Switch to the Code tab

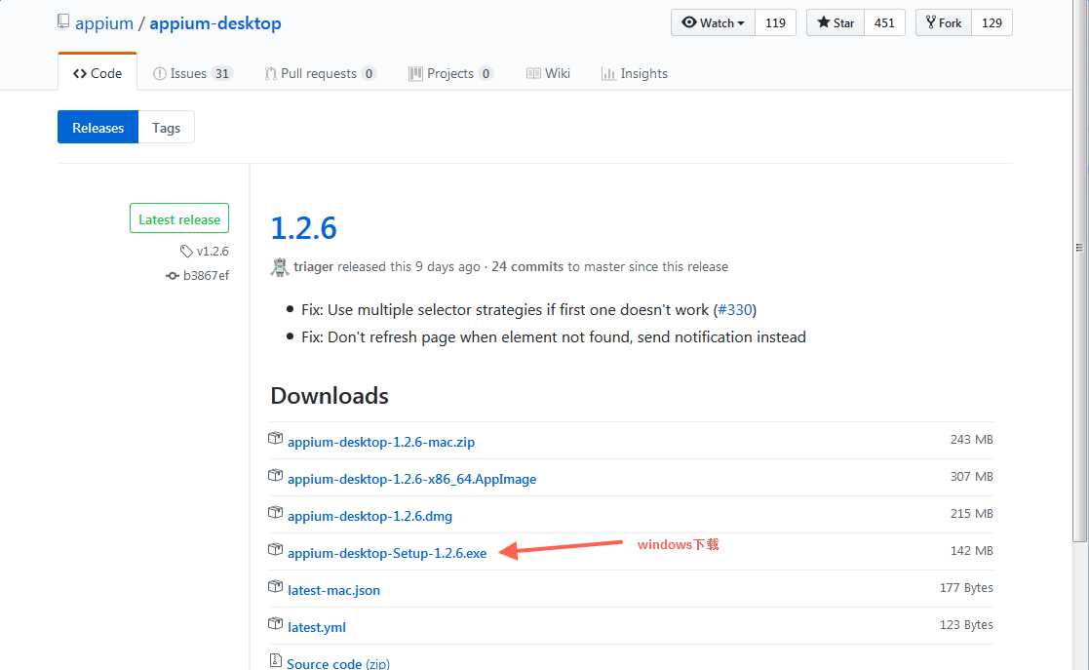tap(97, 73)
